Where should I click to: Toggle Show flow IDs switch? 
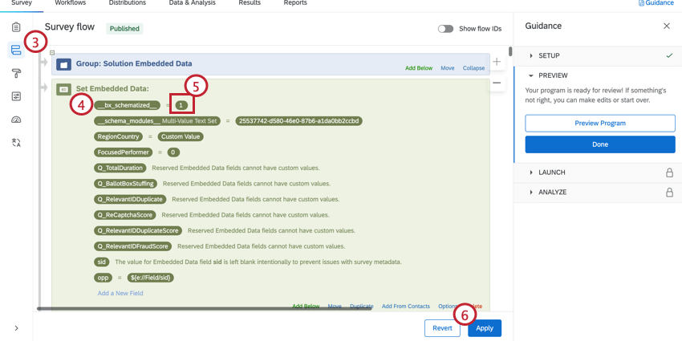[445, 29]
